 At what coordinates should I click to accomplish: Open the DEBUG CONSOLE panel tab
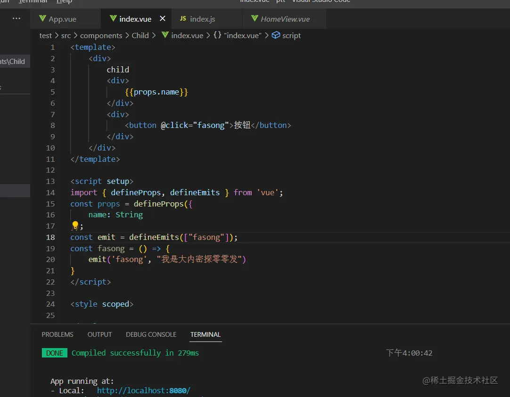click(x=151, y=334)
